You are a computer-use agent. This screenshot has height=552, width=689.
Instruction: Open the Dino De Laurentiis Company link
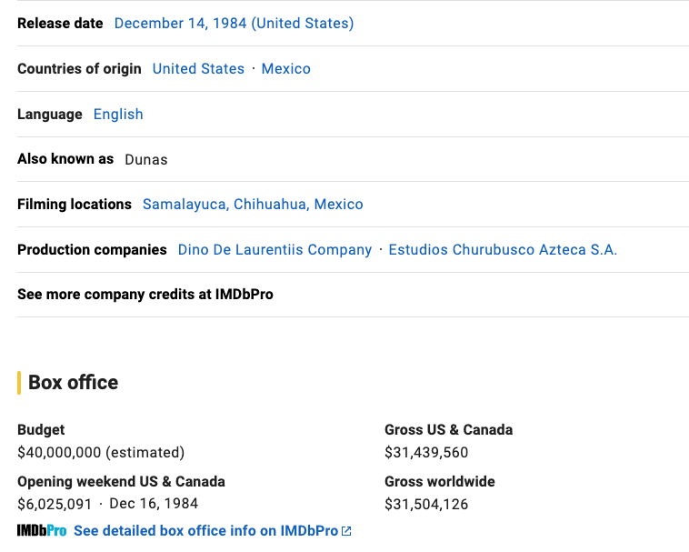pos(275,250)
